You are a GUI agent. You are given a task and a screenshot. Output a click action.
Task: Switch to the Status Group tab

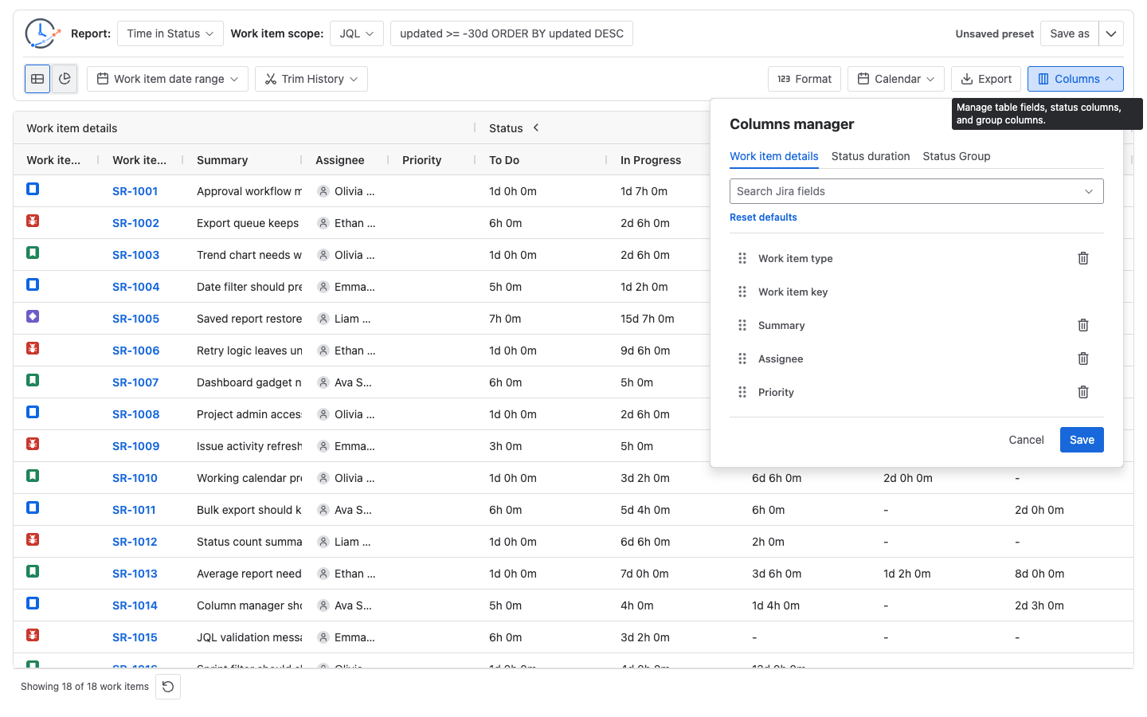click(x=957, y=156)
